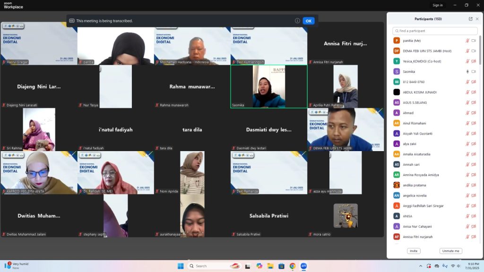Click Sasmika's active microphone icon
This screenshot has height=272, width=484.
[x=467, y=71]
